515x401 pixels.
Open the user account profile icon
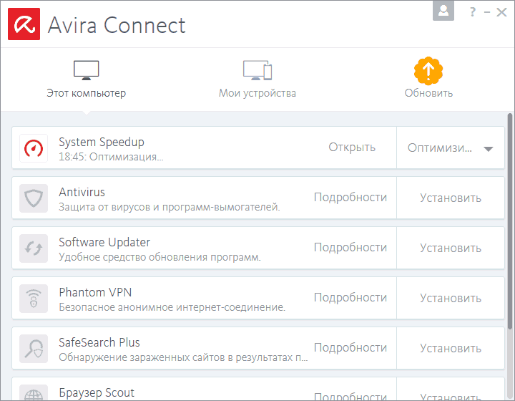pyautogui.click(x=443, y=11)
